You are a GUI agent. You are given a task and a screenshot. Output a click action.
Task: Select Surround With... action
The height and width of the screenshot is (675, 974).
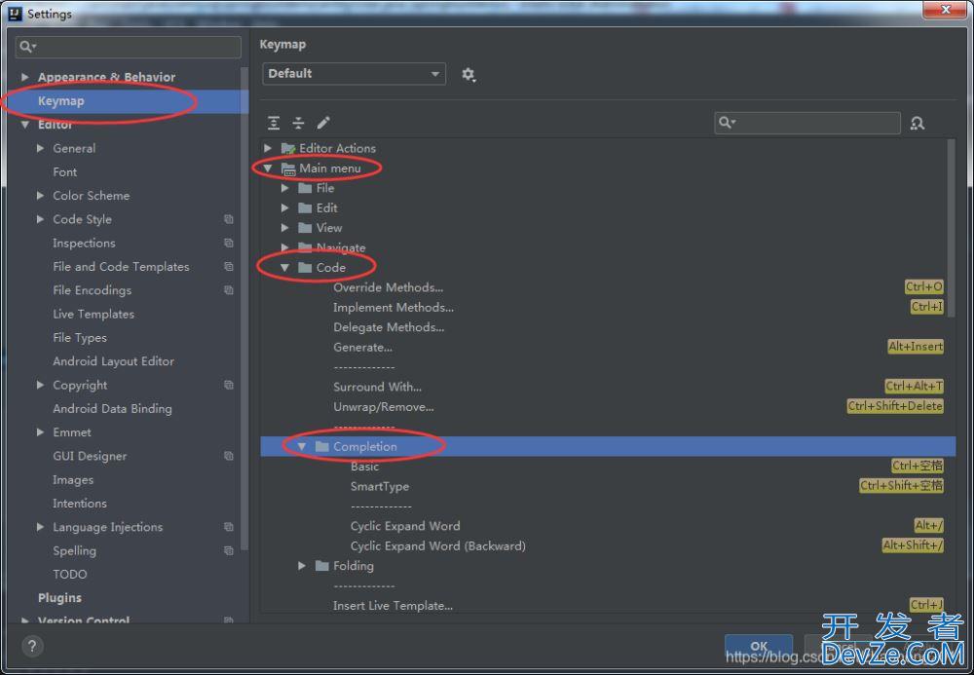[377, 387]
